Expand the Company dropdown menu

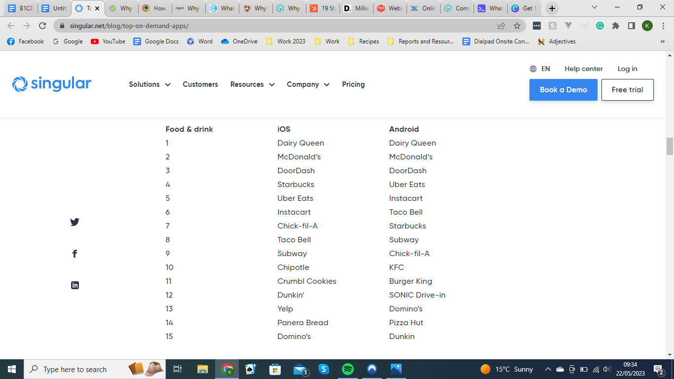pyautogui.click(x=308, y=84)
